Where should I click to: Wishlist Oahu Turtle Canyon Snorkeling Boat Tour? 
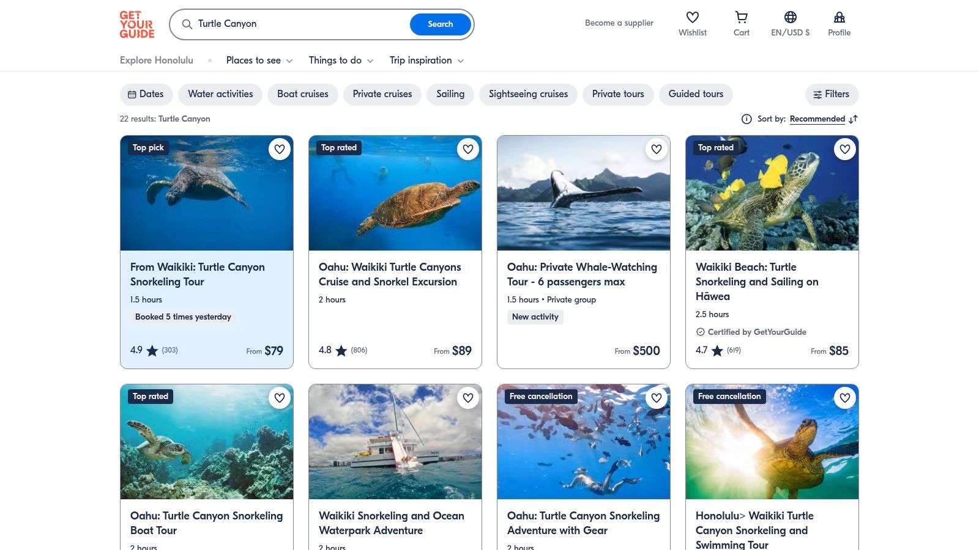[280, 398]
